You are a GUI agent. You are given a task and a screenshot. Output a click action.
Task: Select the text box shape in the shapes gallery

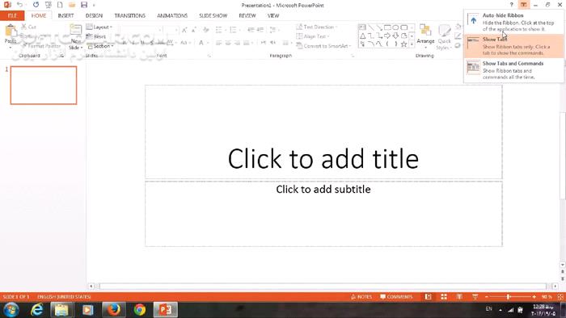(362, 27)
